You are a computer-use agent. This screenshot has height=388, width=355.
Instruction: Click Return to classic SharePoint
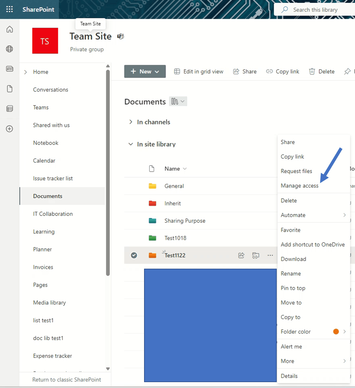(x=67, y=380)
